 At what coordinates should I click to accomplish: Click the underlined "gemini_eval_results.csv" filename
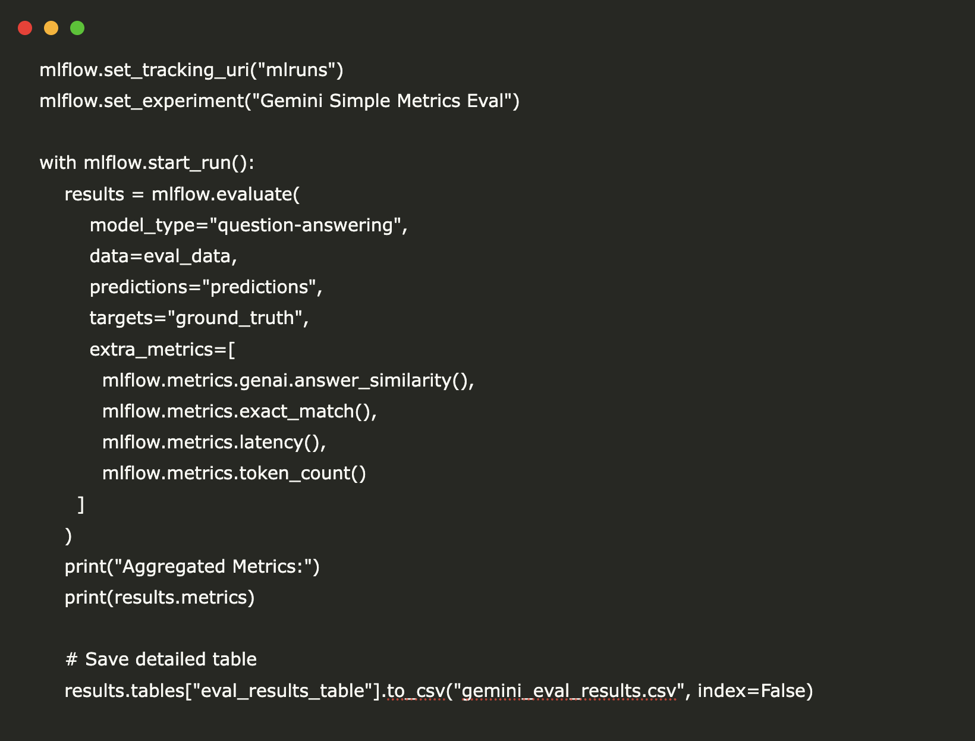click(569, 691)
